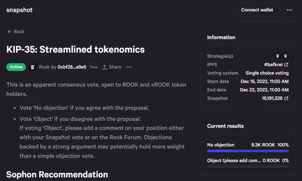The height and width of the screenshot is (181, 302).
Task: Click the back arrow icon
Action: (9, 31)
